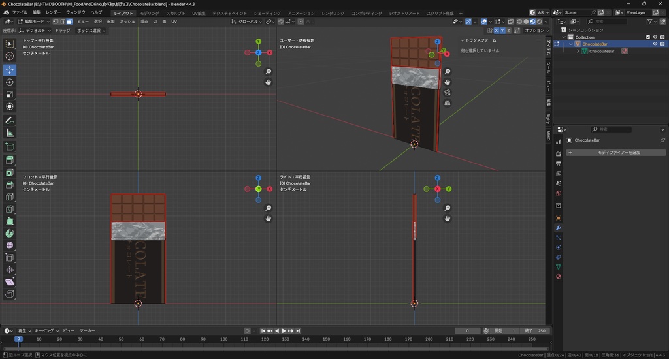Open the Object Data properties tab
669x359 pixels.
click(559, 266)
